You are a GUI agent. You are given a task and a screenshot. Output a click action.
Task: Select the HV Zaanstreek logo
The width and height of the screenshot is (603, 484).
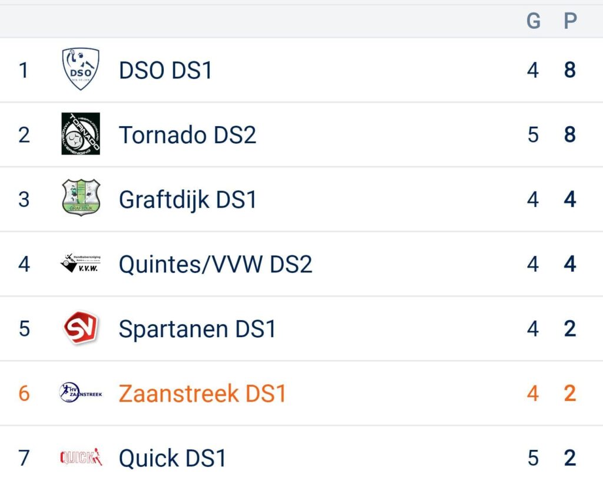[x=81, y=393]
